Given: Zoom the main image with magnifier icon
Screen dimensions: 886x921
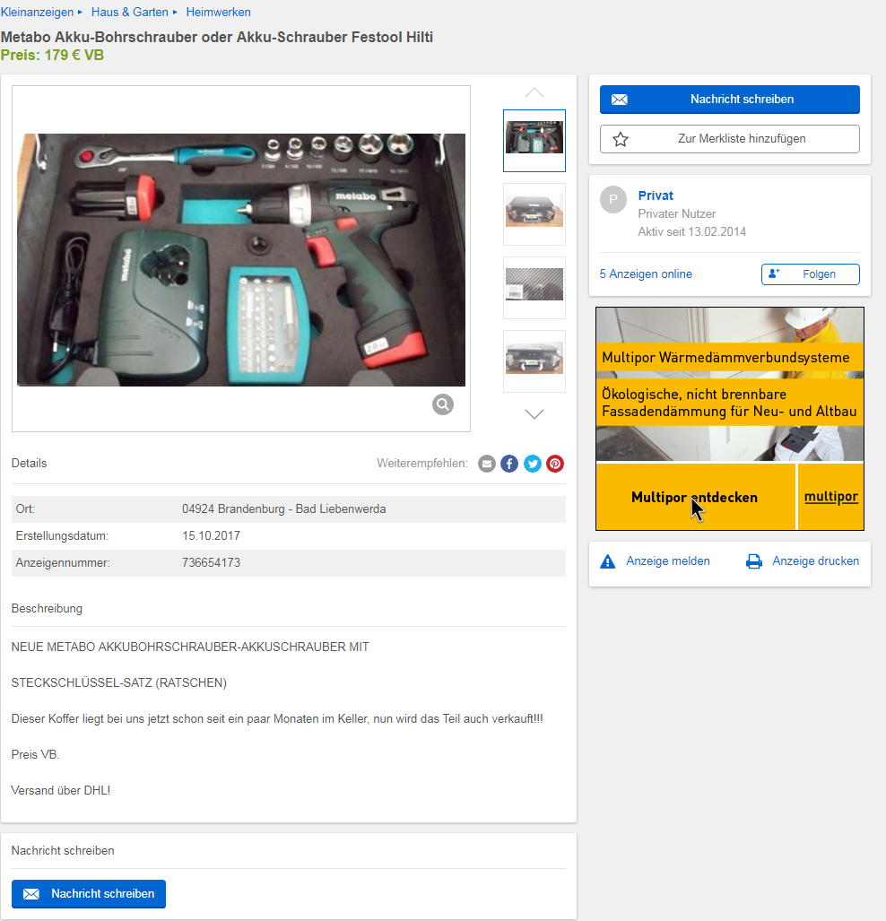Looking at the screenshot, I should [443, 404].
